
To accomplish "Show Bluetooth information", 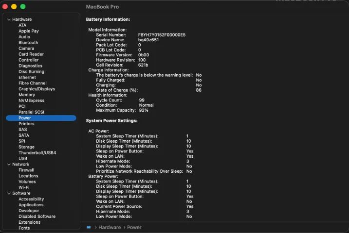I will [28, 43].
